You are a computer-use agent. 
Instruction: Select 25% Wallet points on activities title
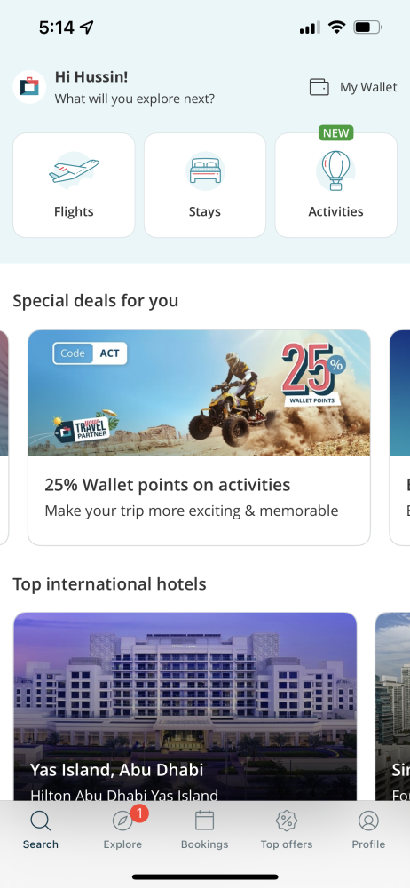168,485
